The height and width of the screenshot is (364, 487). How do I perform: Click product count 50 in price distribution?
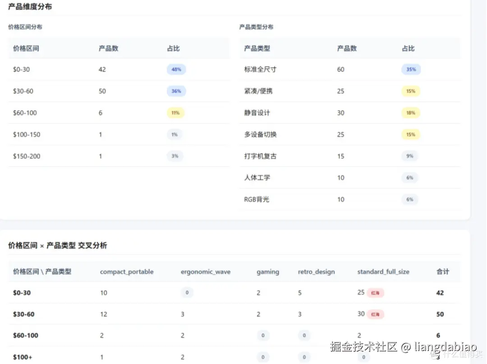pos(102,91)
